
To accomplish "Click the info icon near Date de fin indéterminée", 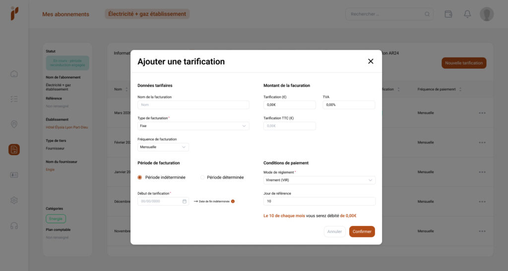I will tap(233, 201).
